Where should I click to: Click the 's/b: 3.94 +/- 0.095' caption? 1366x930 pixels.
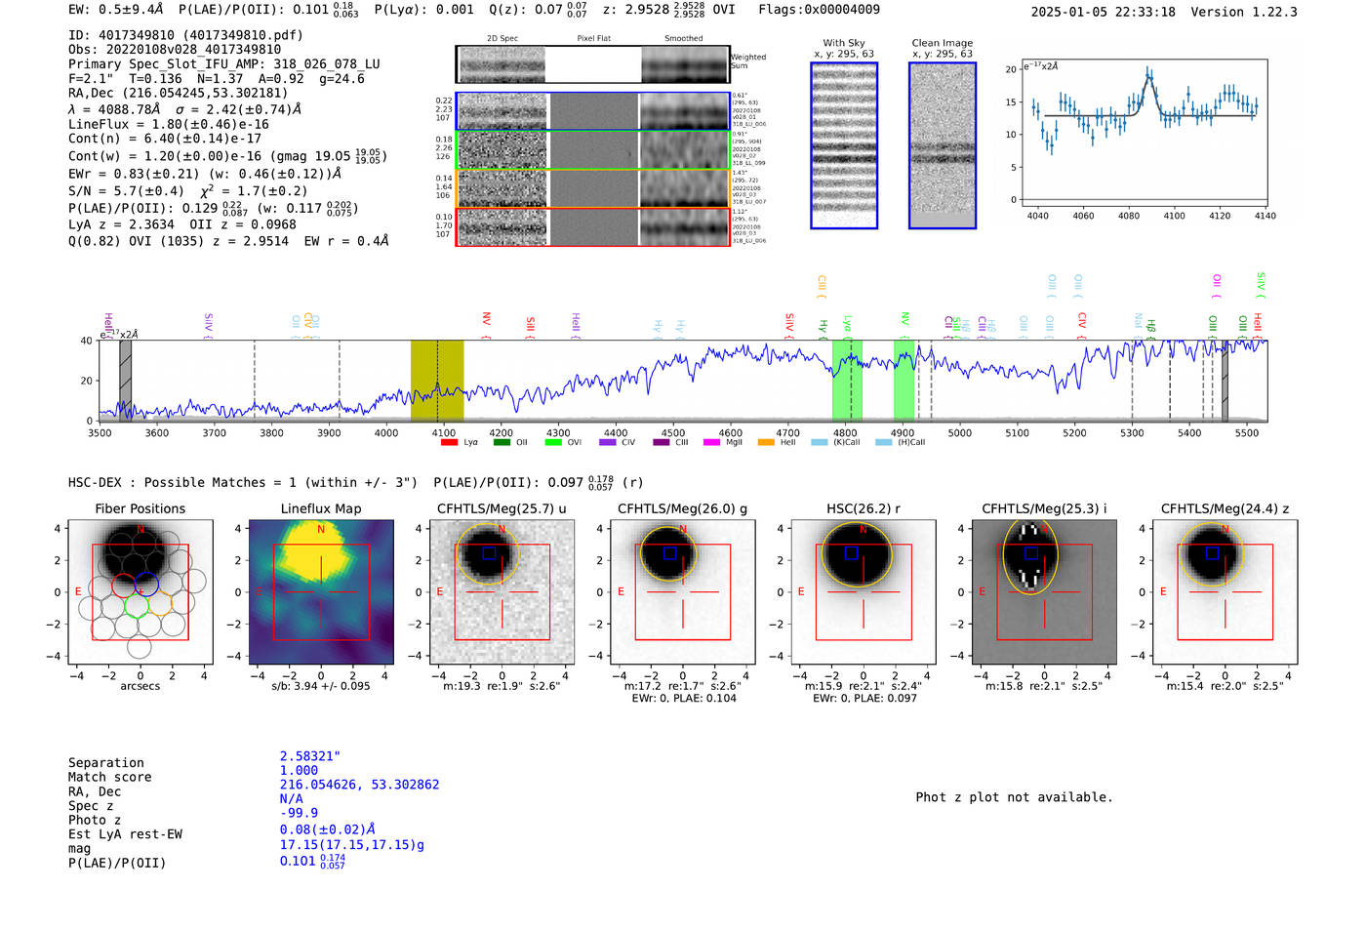click(321, 686)
